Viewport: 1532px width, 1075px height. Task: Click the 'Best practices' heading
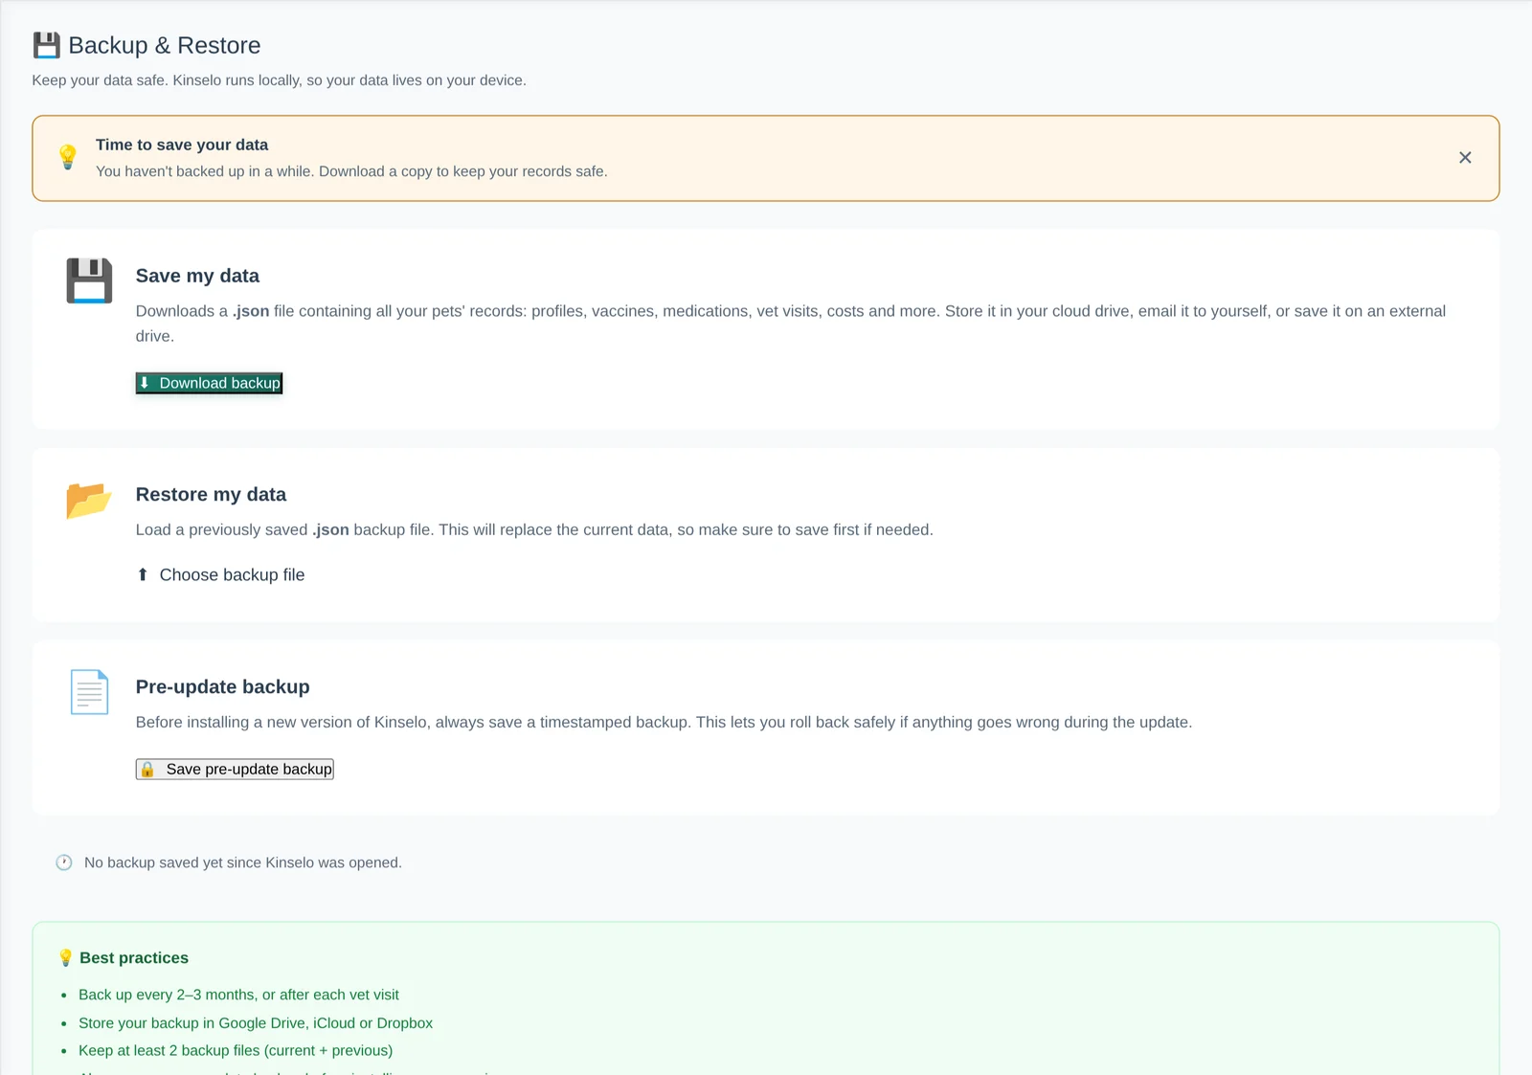[x=134, y=957]
